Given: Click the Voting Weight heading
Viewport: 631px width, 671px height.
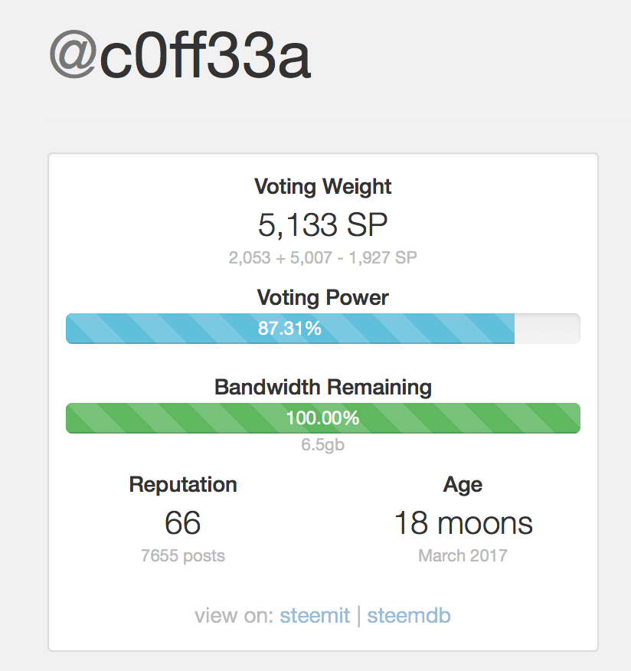Looking at the screenshot, I should 322,186.
